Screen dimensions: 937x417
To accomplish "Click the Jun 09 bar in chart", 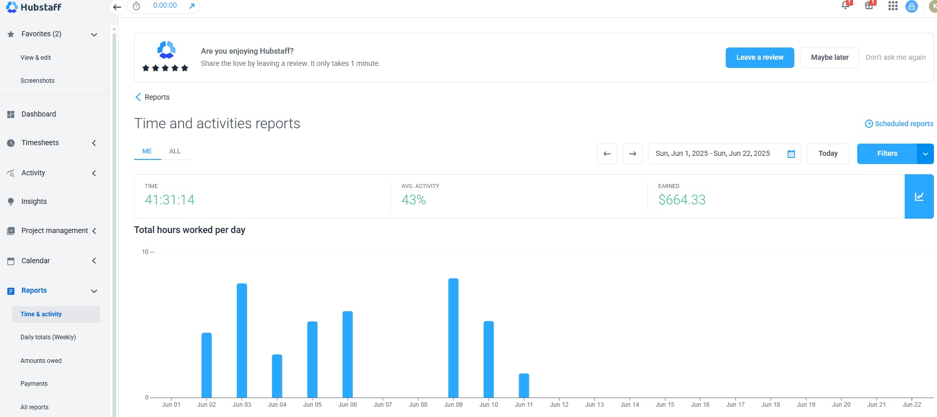I will click(x=453, y=337).
